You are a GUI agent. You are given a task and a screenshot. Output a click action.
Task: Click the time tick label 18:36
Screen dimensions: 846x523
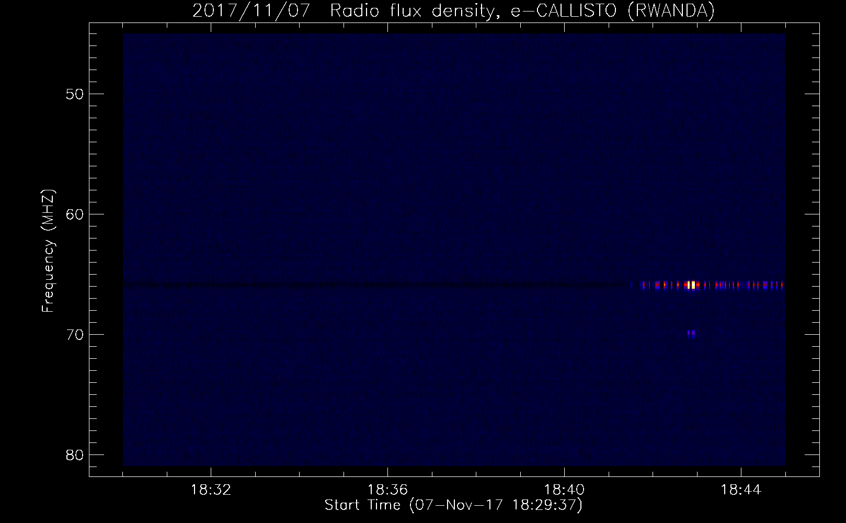point(387,490)
